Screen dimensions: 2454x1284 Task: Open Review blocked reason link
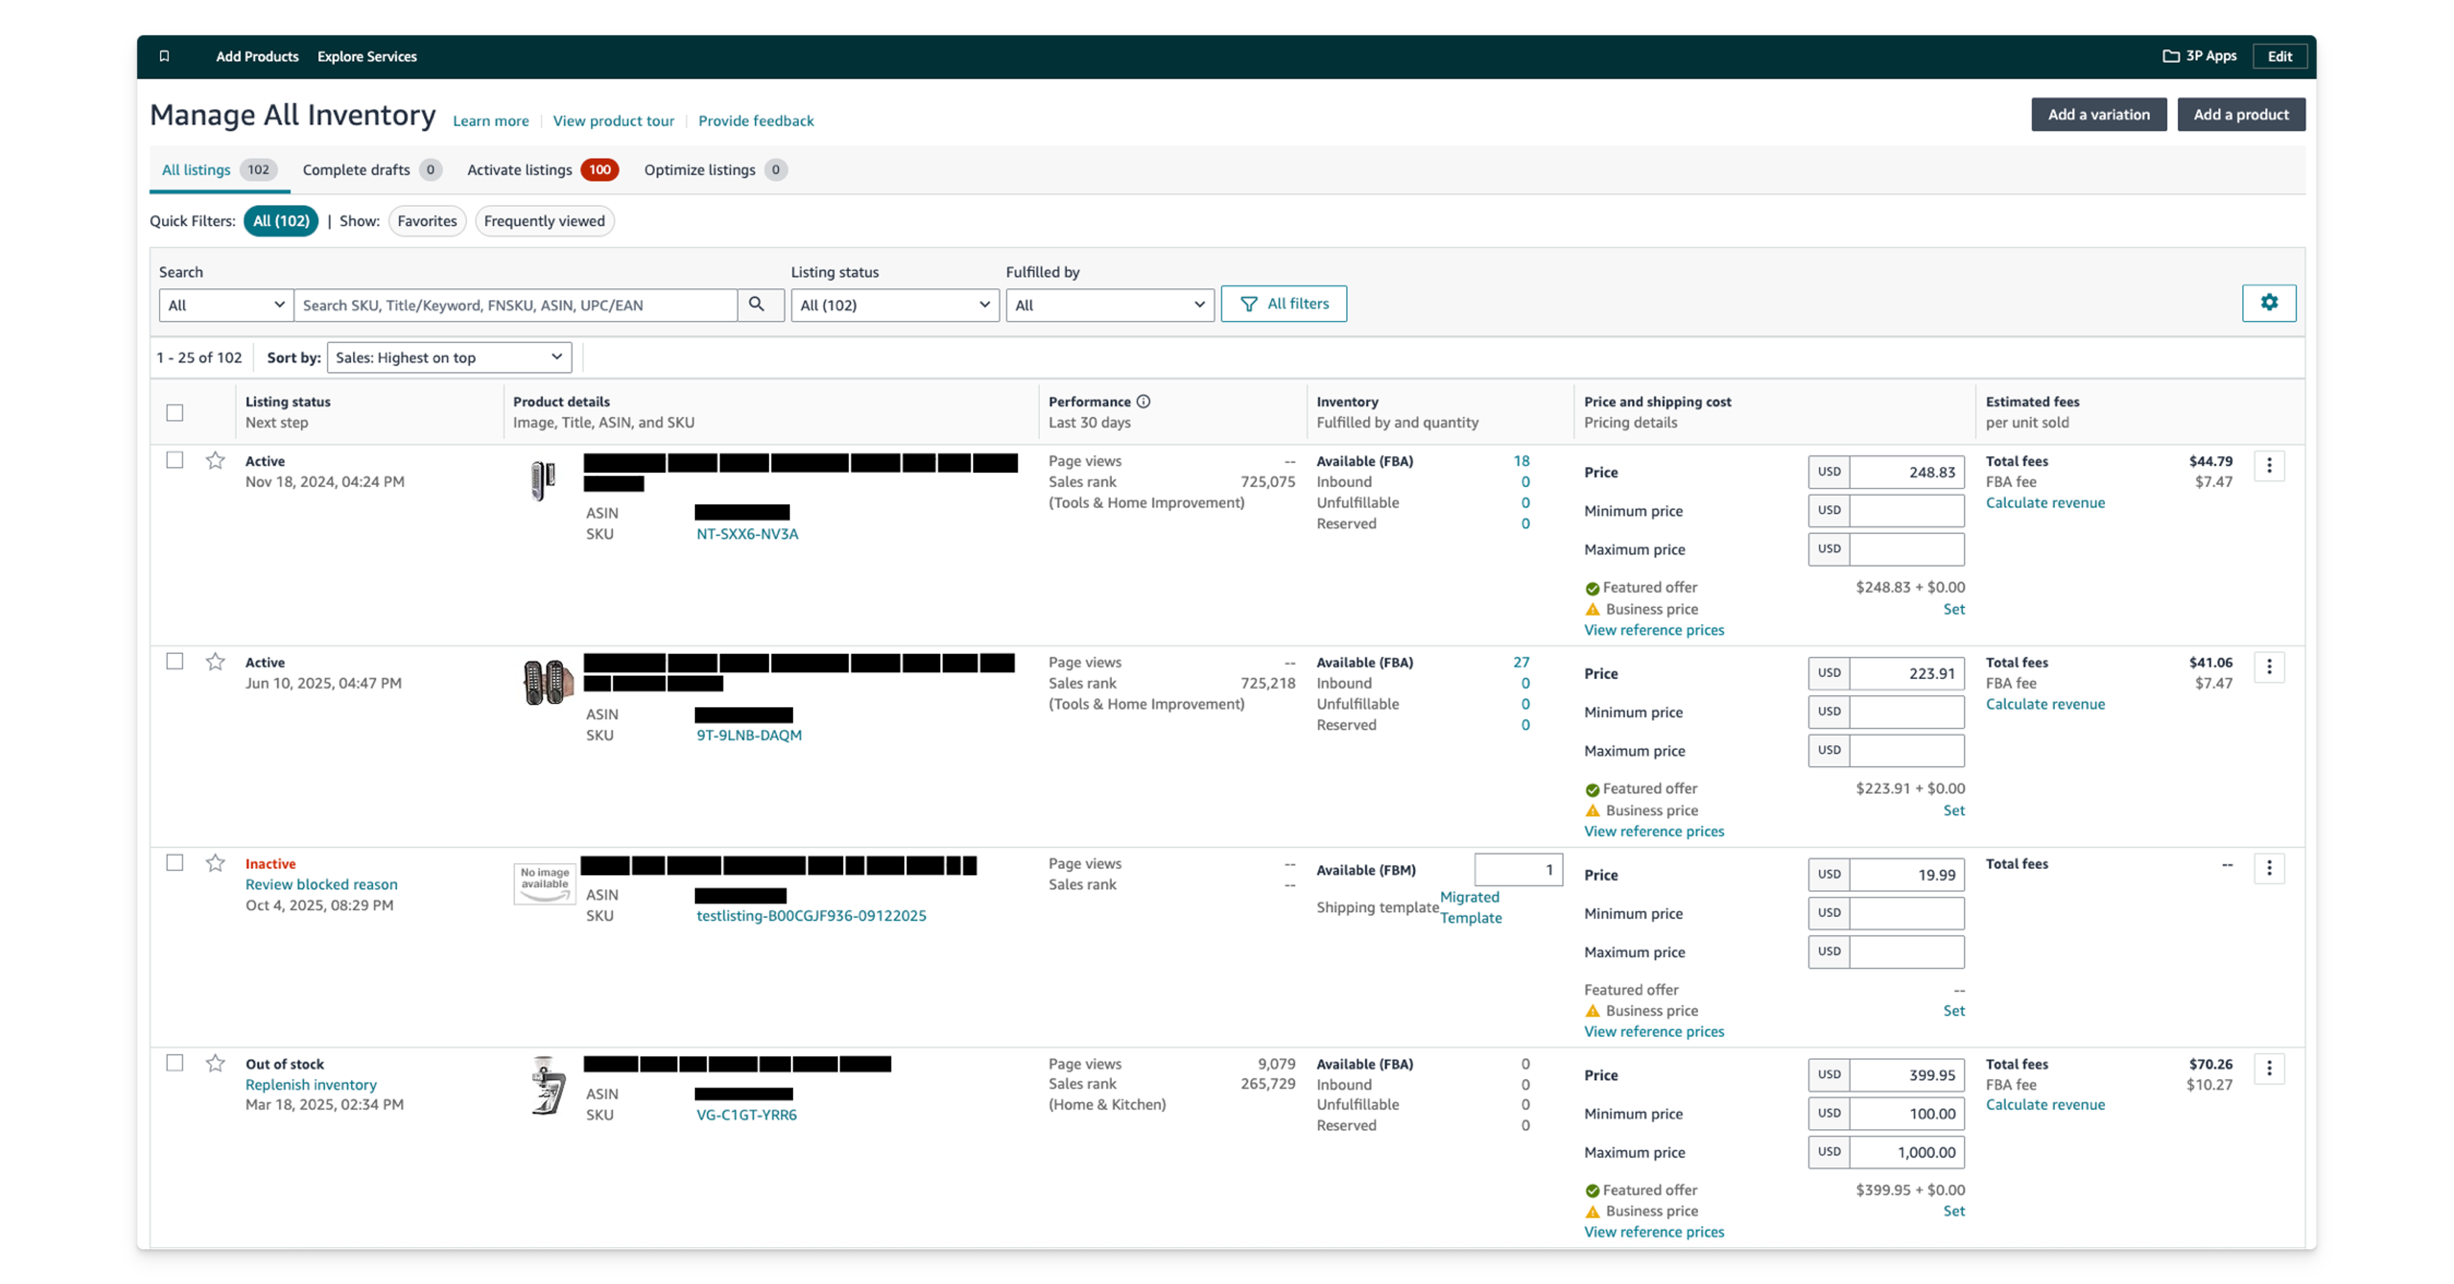321,884
